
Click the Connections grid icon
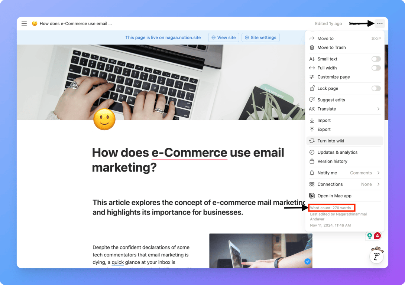pos(312,184)
